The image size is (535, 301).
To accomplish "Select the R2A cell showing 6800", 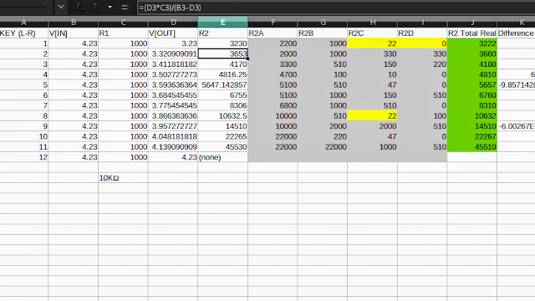I will click(273, 105).
